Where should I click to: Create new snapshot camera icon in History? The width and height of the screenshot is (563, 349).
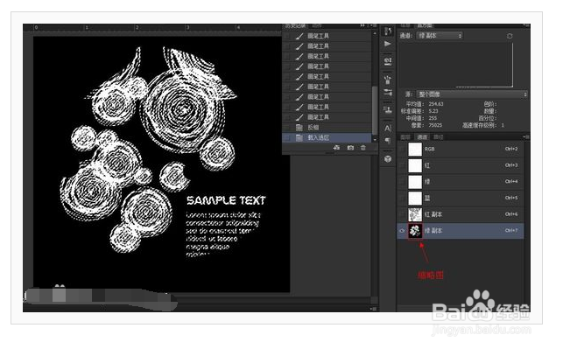[350, 148]
